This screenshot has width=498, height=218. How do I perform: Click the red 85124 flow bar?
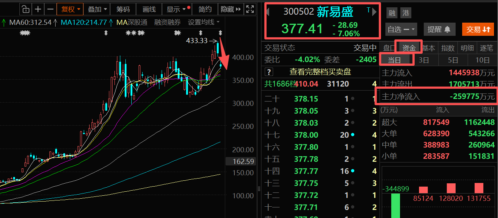click(423, 190)
